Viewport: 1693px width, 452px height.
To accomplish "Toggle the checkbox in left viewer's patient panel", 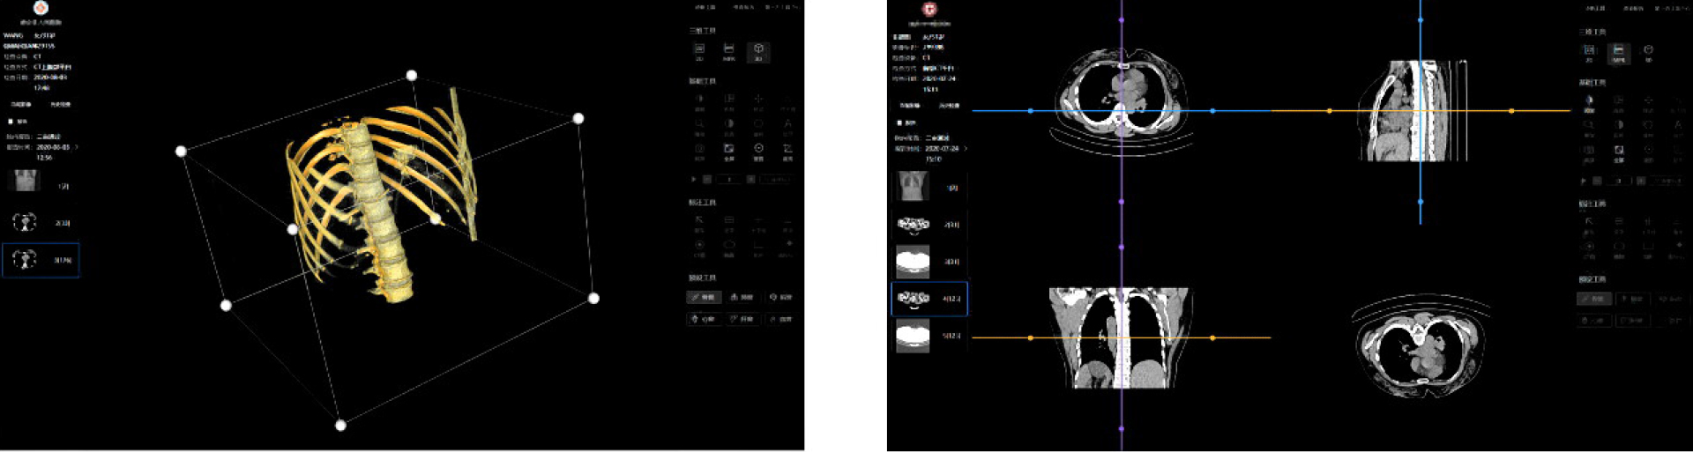I will pos(11,122).
